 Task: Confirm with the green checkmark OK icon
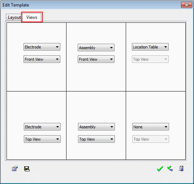(160, 168)
